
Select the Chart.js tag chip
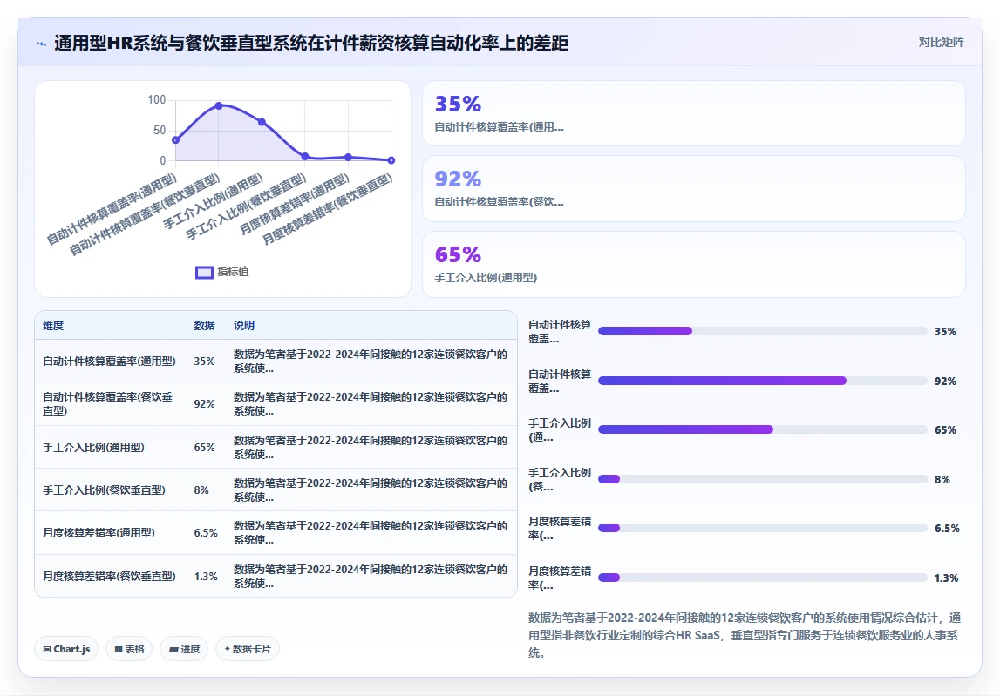66,649
